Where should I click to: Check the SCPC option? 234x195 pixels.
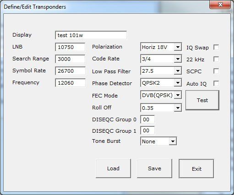[x=216, y=71]
